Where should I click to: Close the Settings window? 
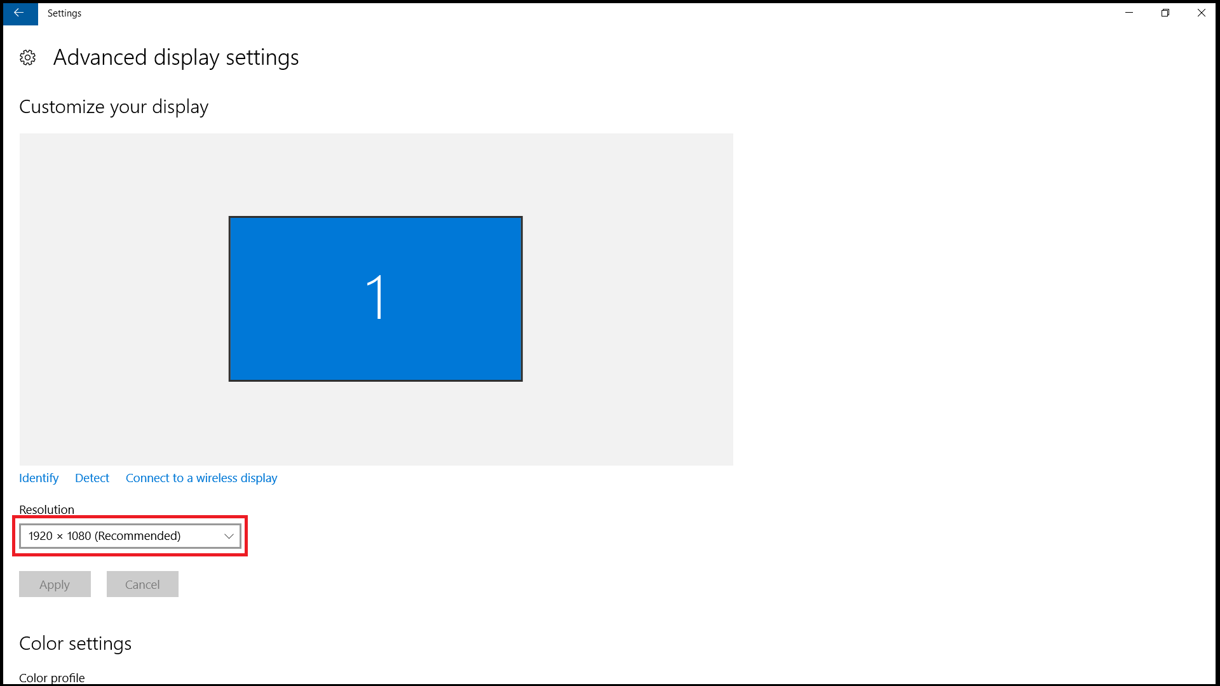pos(1202,13)
